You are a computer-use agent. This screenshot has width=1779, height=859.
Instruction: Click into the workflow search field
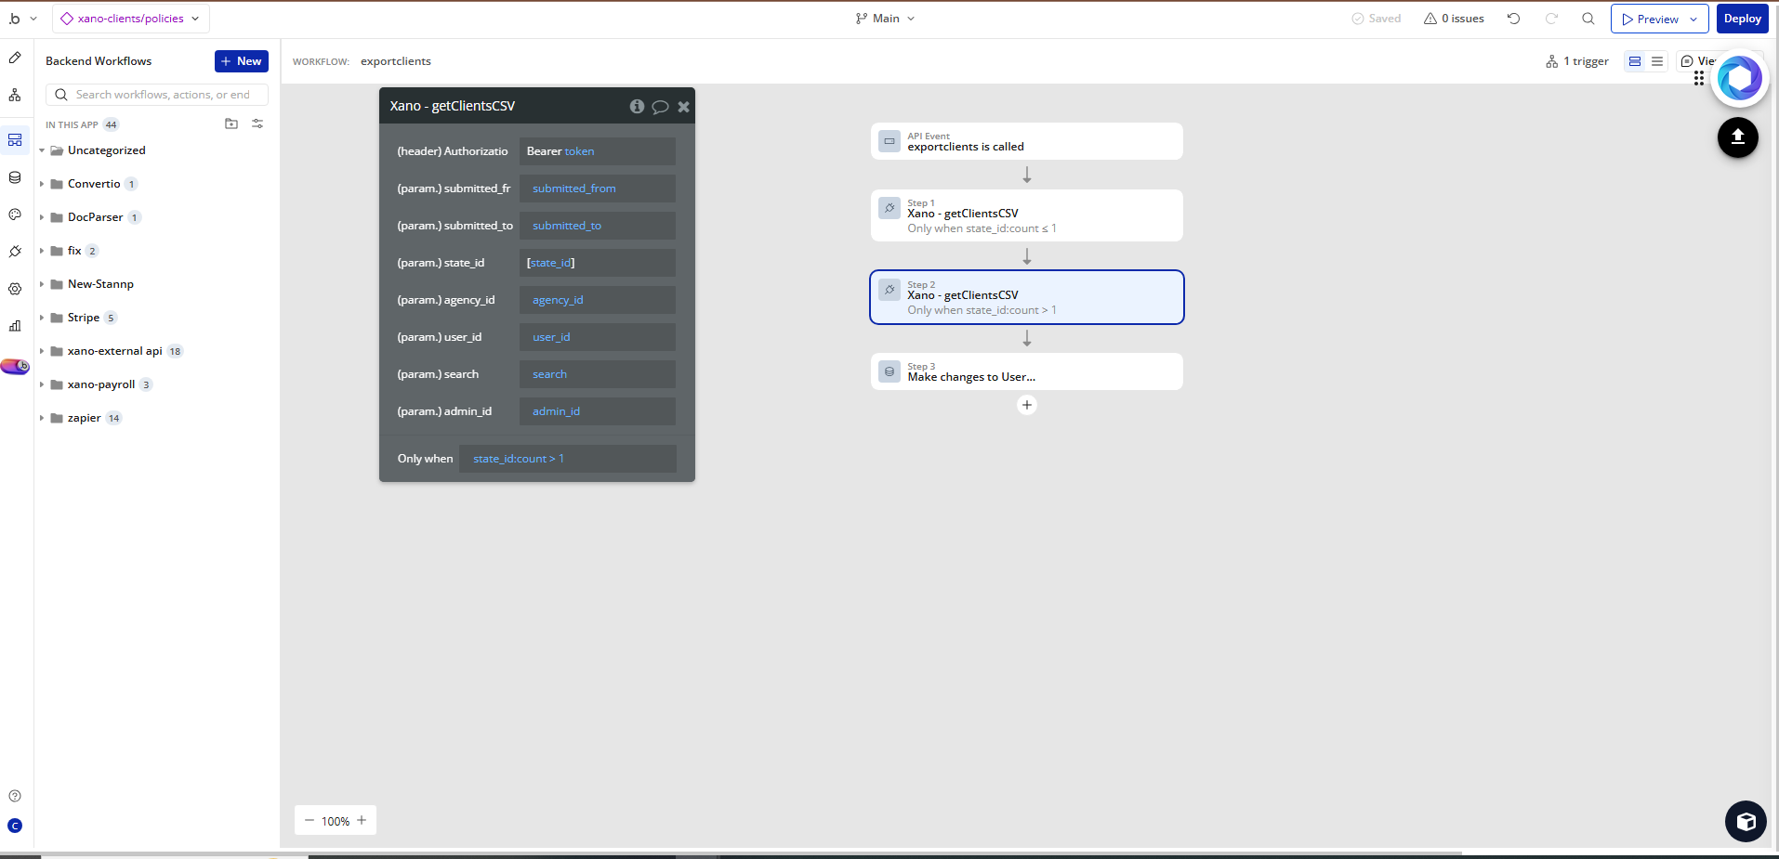click(x=157, y=95)
